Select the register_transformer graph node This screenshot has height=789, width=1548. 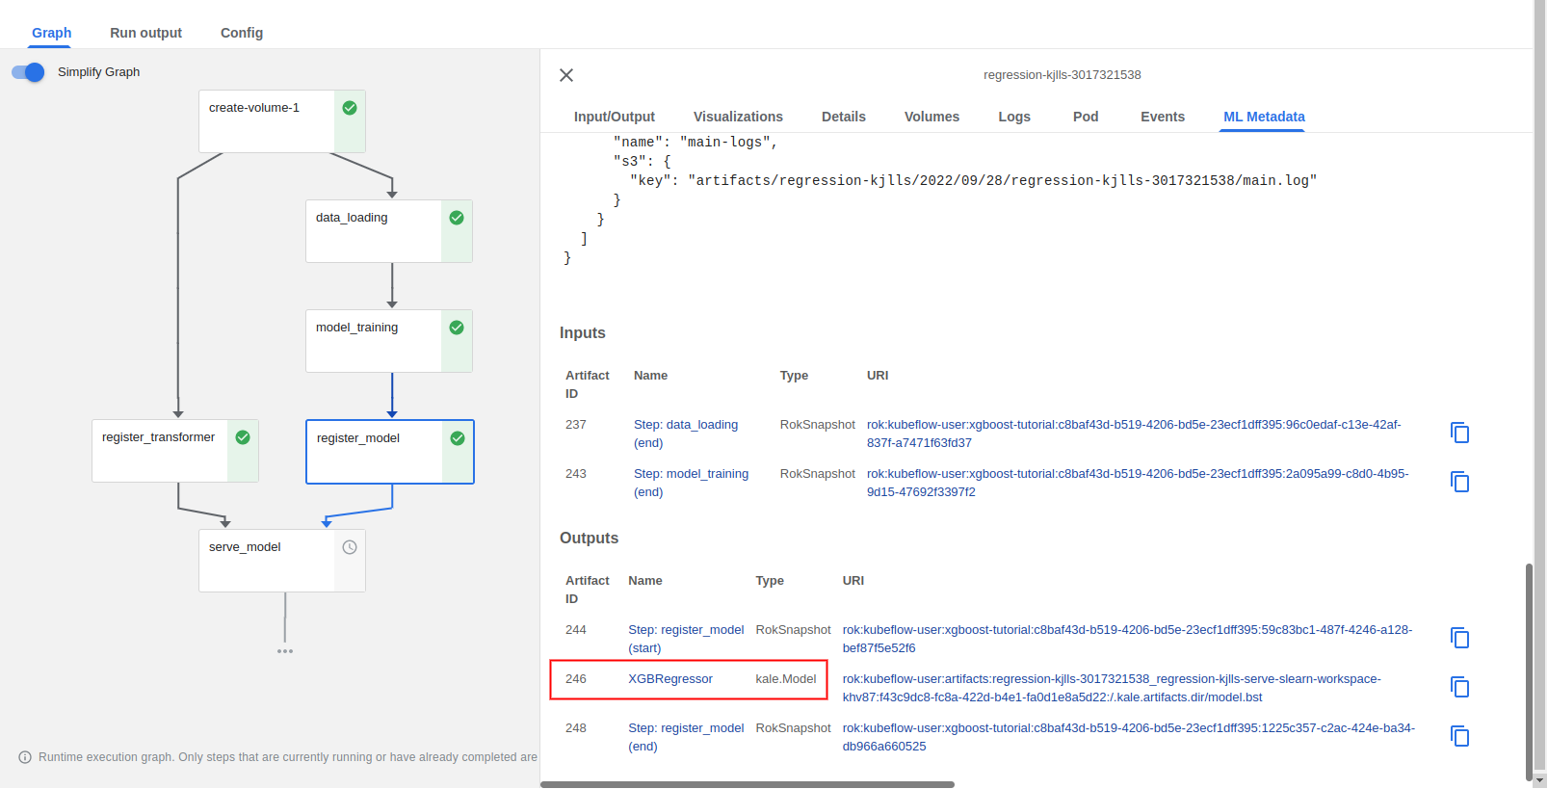[175, 451]
